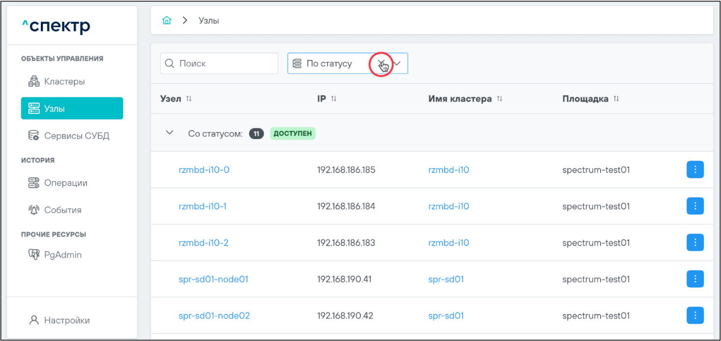Open node link rzmbd-i10-1
The width and height of the screenshot is (721, 341).
[x=203, y=206]
